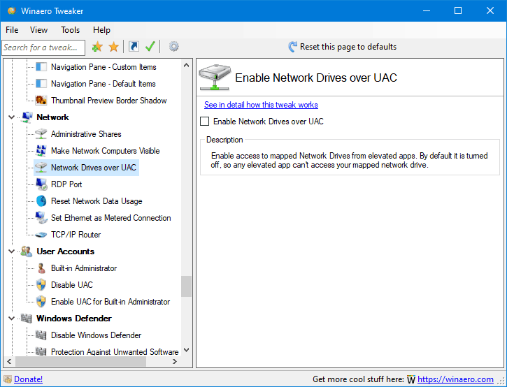
Task: Click the tree horizontal scrollbar thumb
Action: click(x=81, y=361)
